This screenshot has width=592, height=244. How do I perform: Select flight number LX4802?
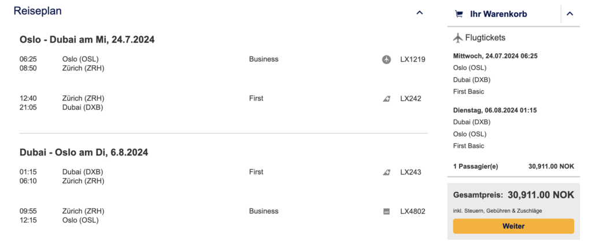(413, 212)
